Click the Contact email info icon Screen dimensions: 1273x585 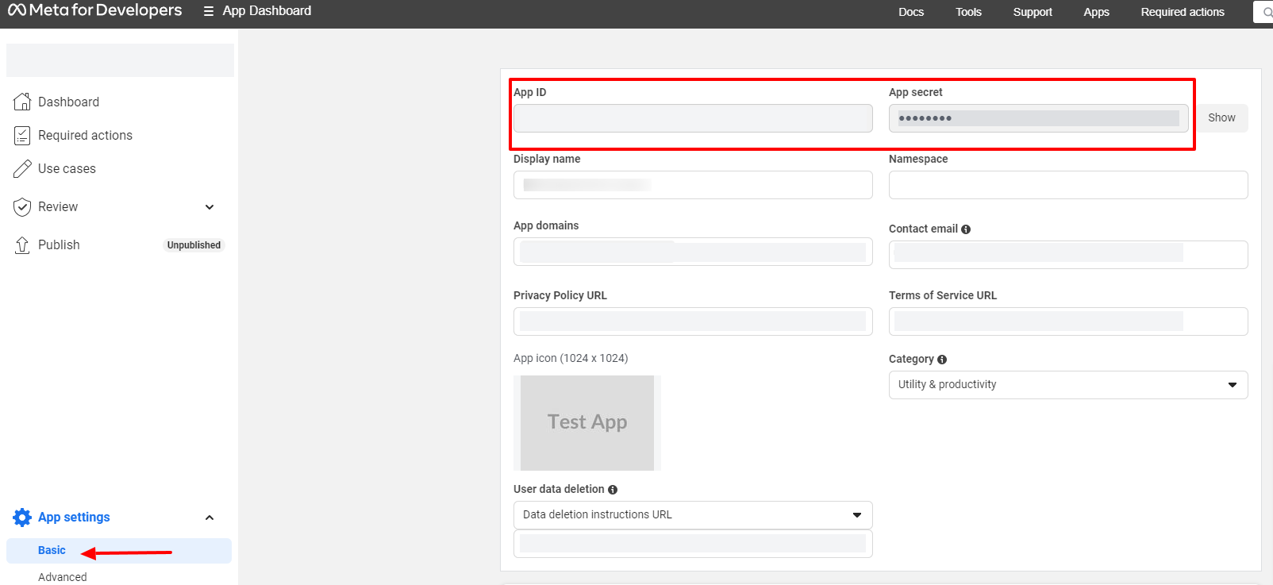click(966, 229)
